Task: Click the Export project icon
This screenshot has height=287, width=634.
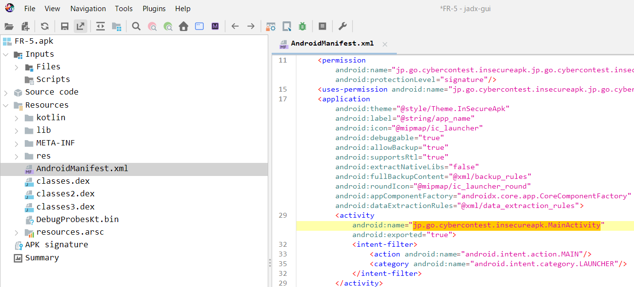Action: click(81, 26)
